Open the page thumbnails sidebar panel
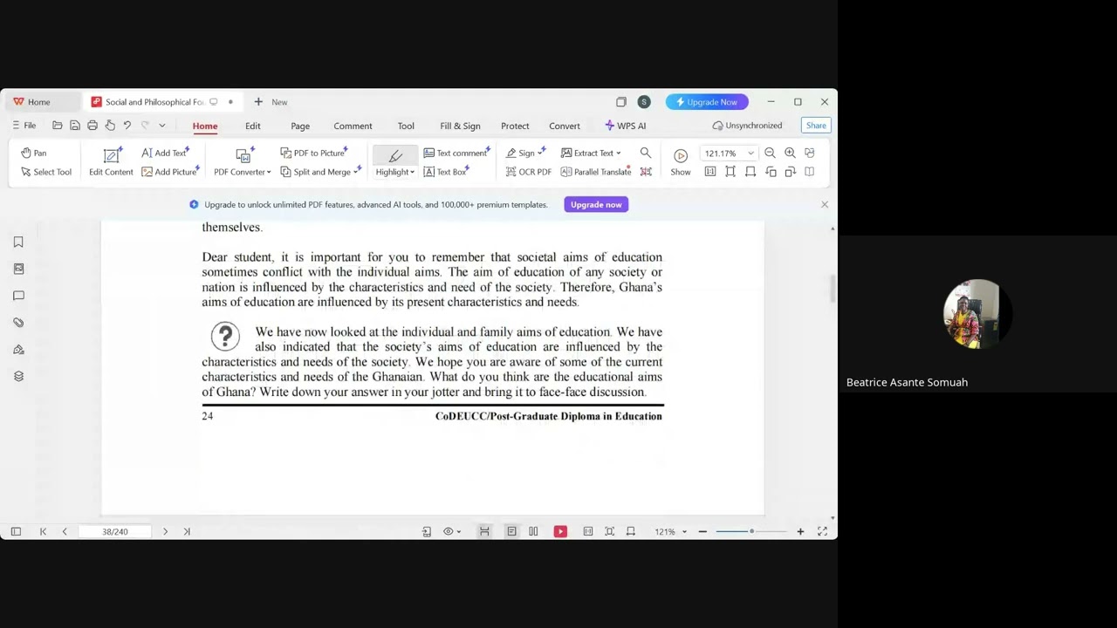 (x=18, y=269)
